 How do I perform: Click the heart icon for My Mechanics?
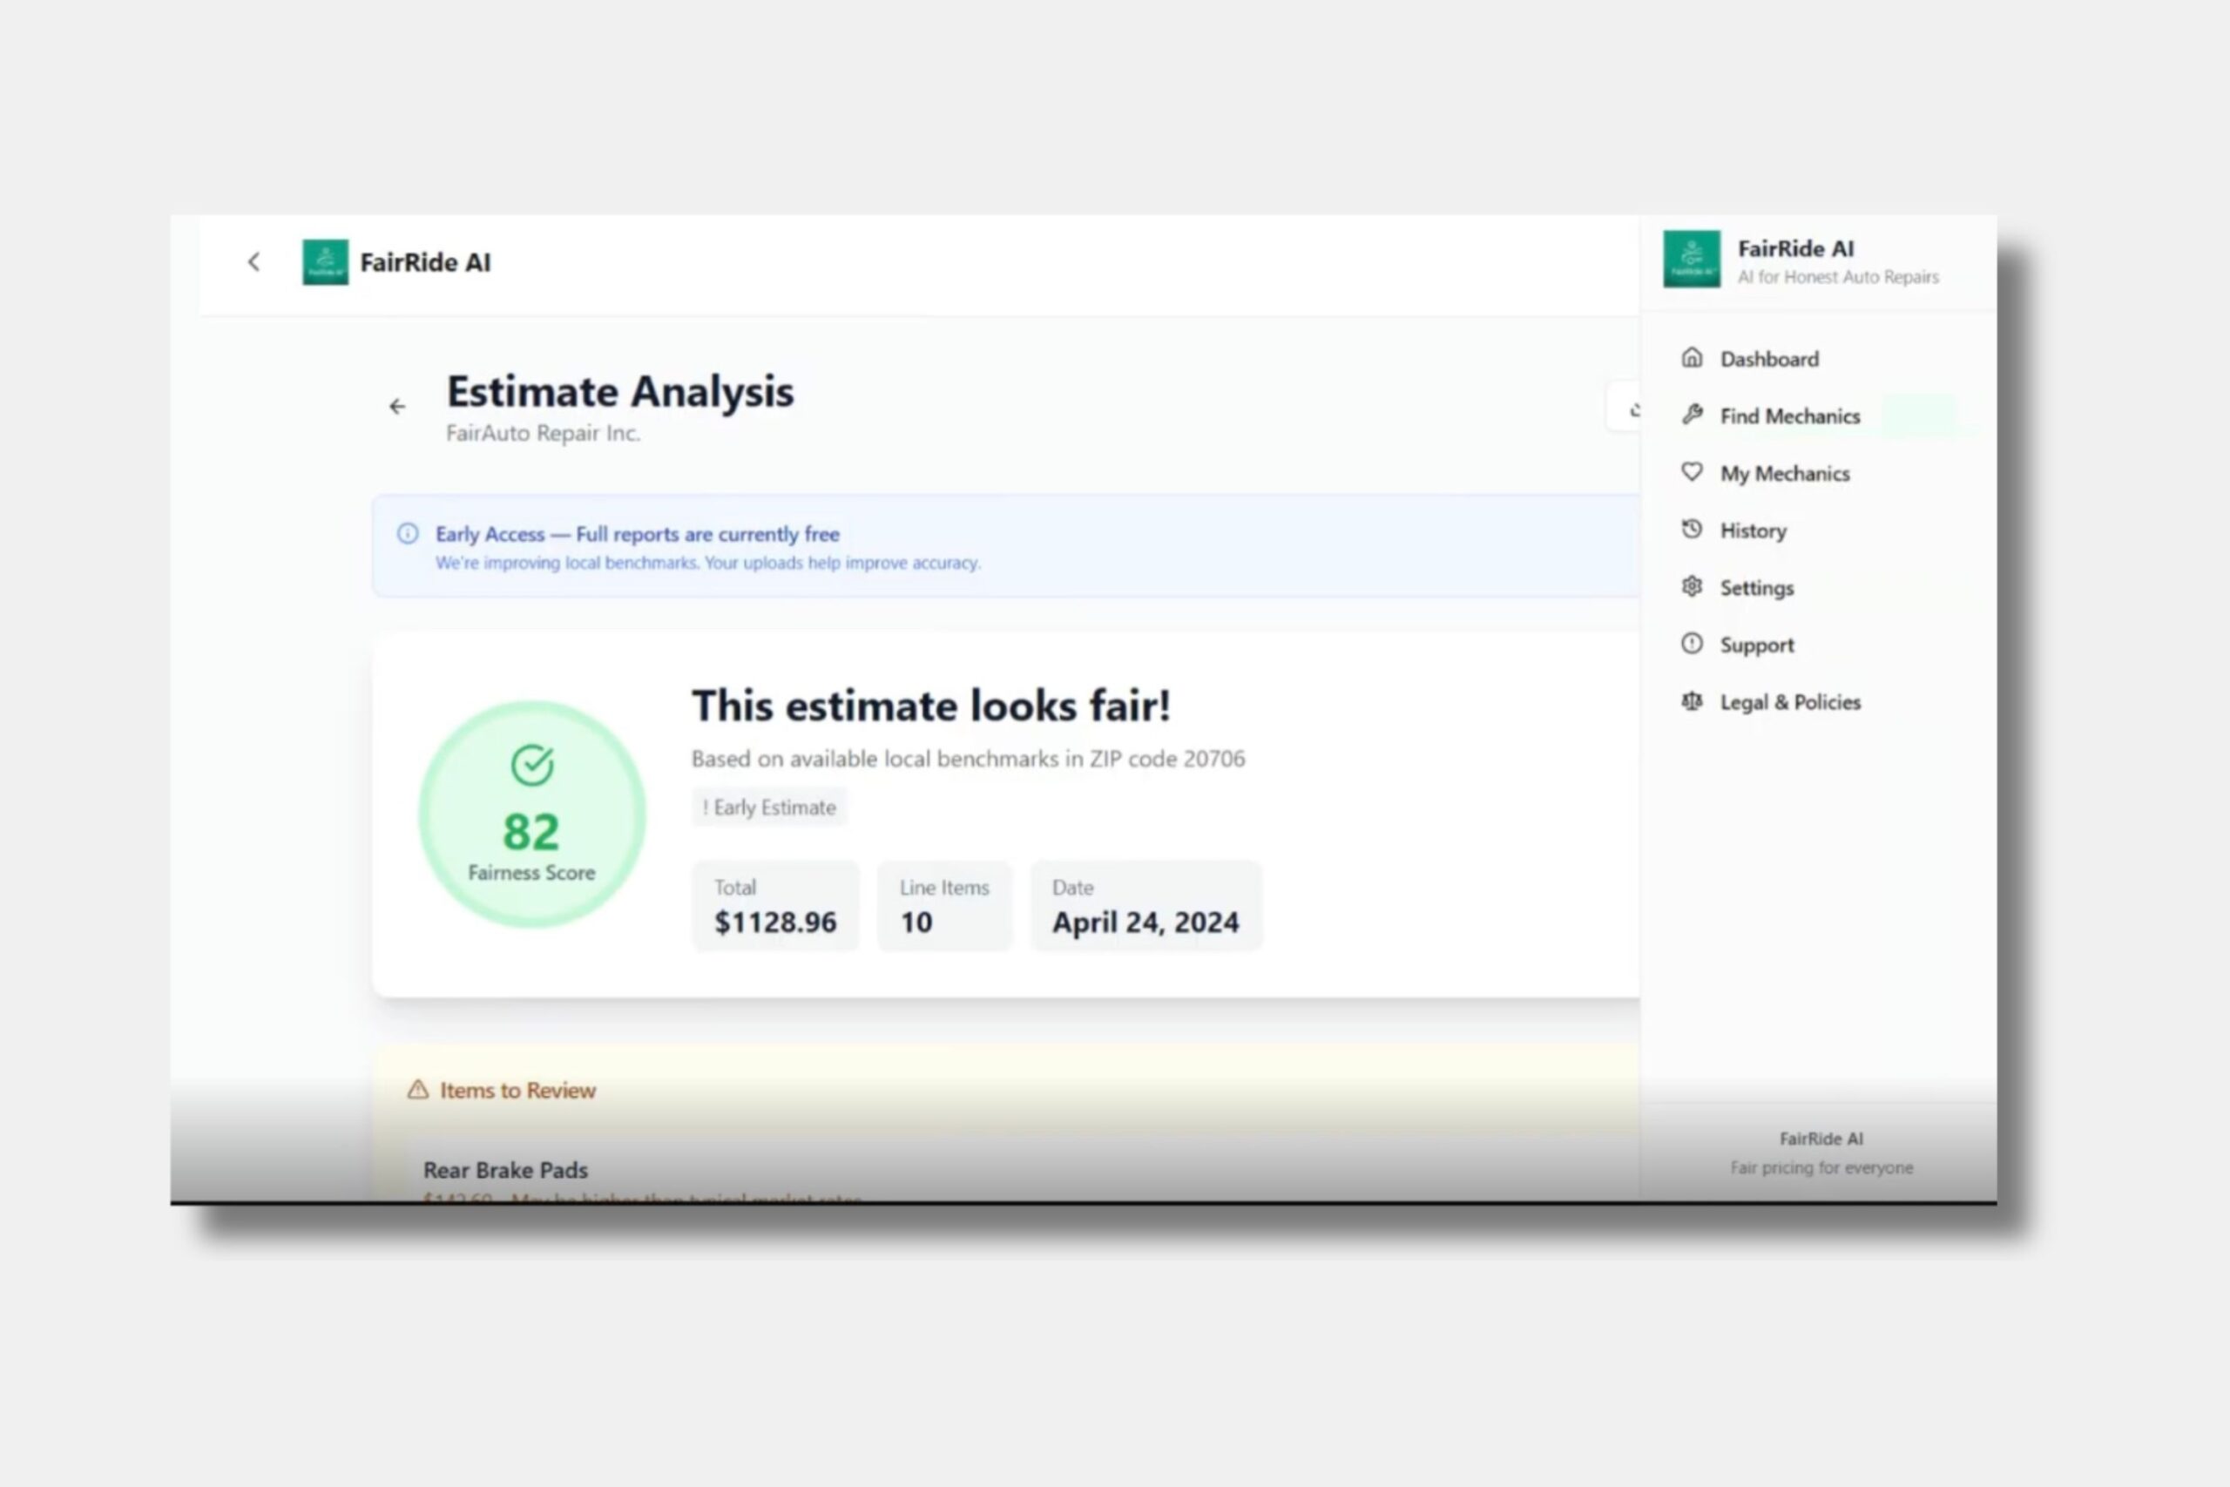[x=1692, y=472]
